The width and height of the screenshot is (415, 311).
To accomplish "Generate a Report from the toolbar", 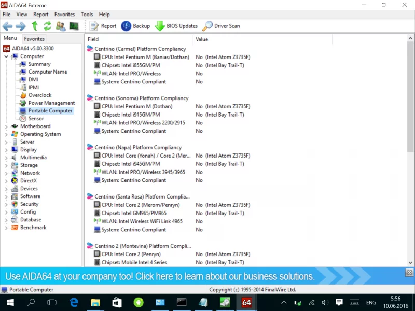I will click(x=103, y=26).
